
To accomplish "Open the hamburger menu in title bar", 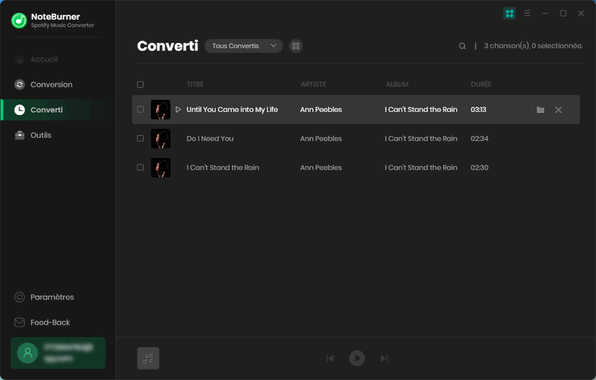I will click(527, 13).
